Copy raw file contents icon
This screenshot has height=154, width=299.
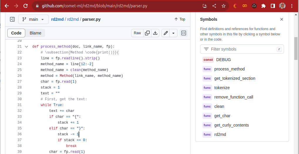[x=147, y=33]
